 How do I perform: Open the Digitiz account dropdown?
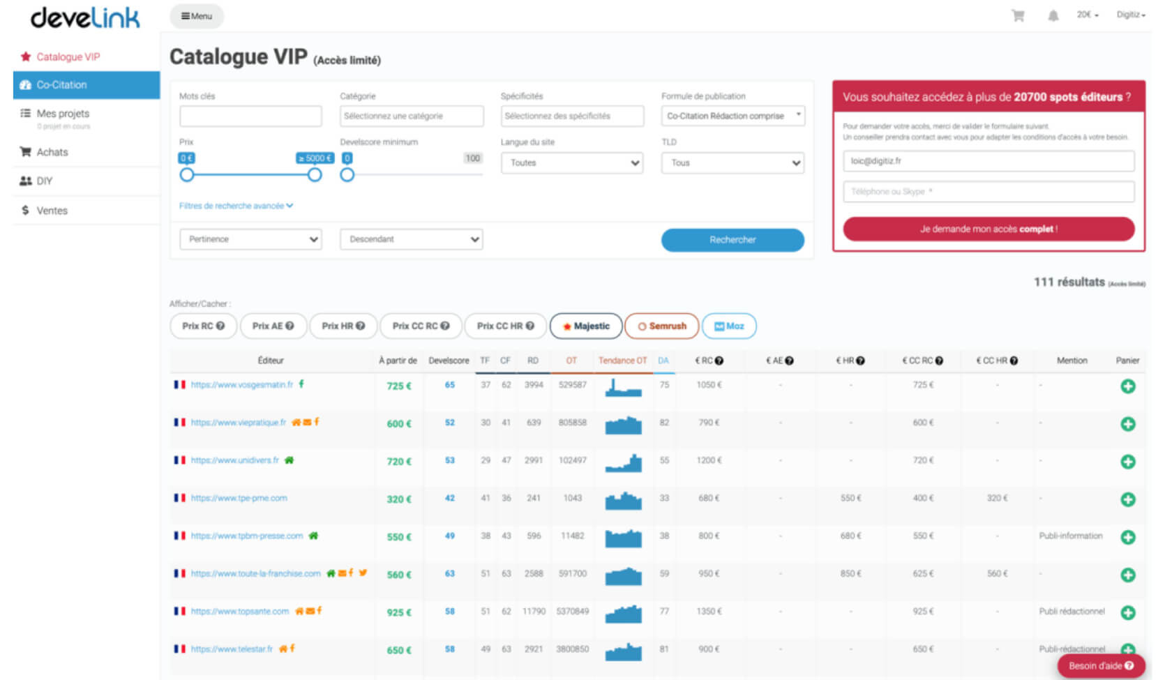1131,15
